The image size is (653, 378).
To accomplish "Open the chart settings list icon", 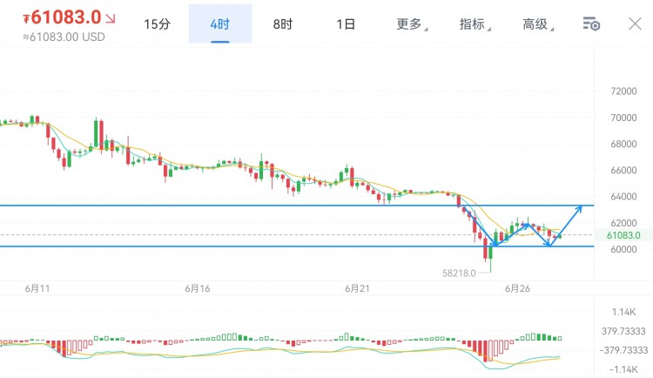I will pos(591,24).
